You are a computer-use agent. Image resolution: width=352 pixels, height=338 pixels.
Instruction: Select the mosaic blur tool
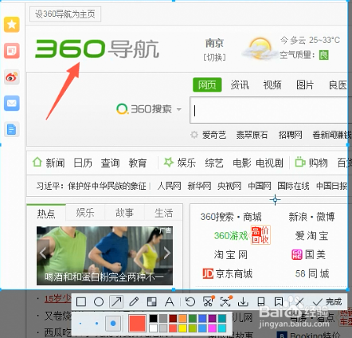click(151, 302)
